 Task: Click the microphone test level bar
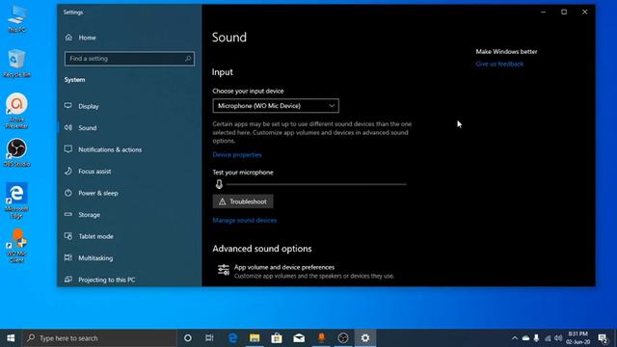coord(316,184)
